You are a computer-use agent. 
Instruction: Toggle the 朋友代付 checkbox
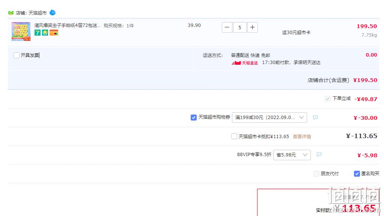tap(316, 174)
